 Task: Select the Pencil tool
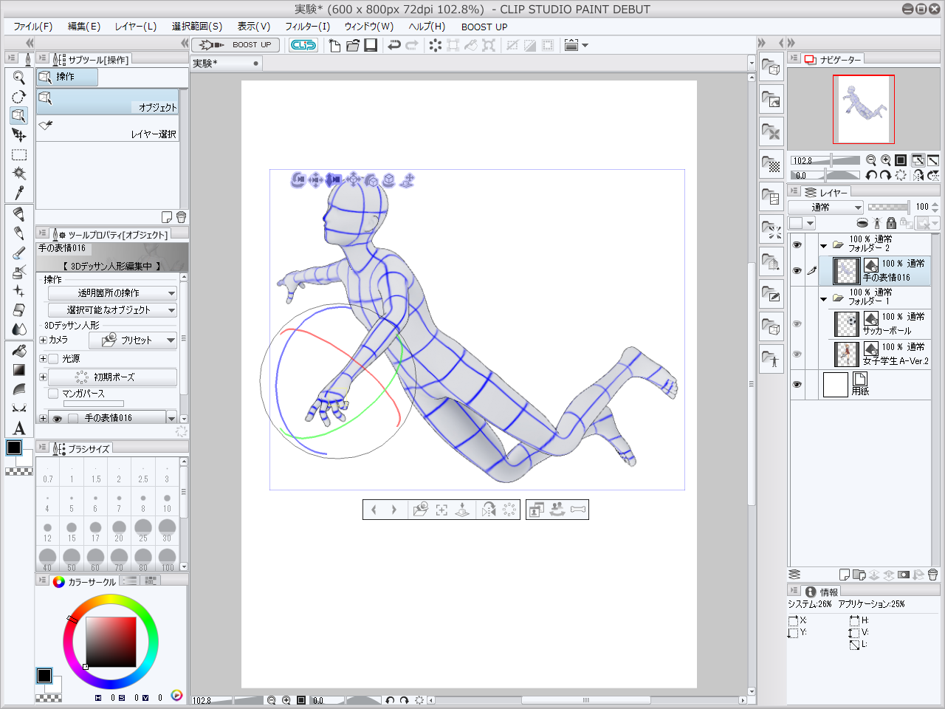point(19,233)
